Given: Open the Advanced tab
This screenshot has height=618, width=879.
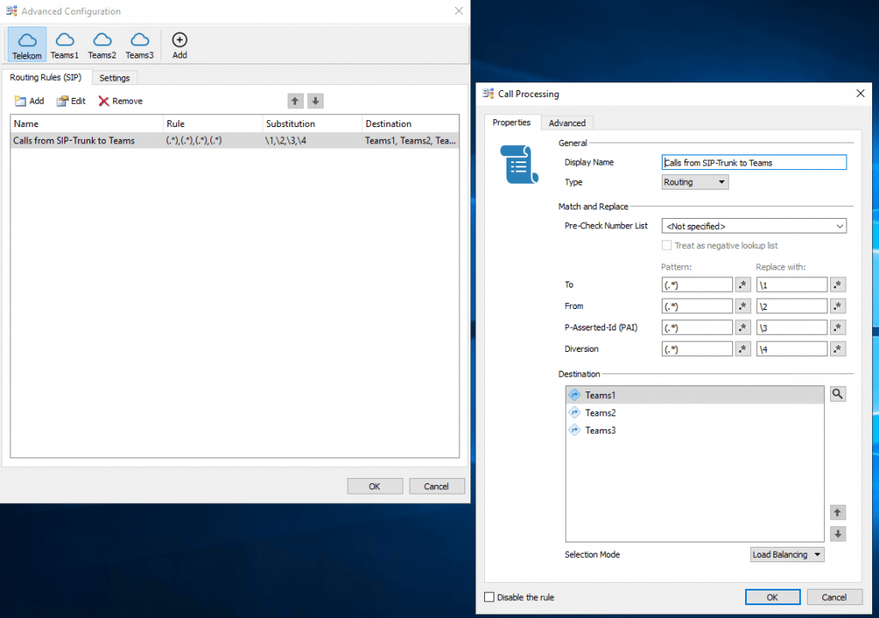Looking at the screenshot, I should click(x=567, y=123).
